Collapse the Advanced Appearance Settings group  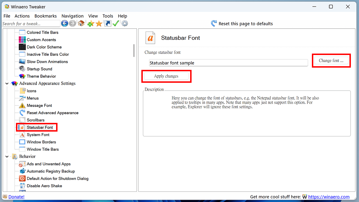7,84
